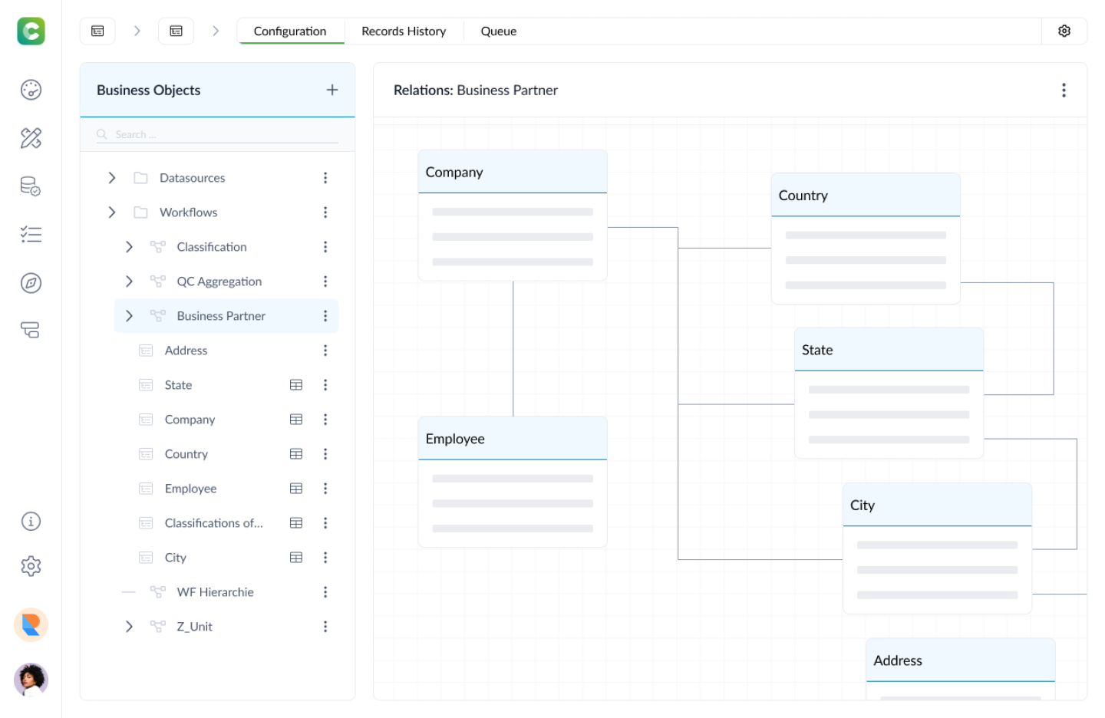This screenshot has height=718, width=1105.
Task: Open the top-right configuration gear icon
Action: (1064, 31)
